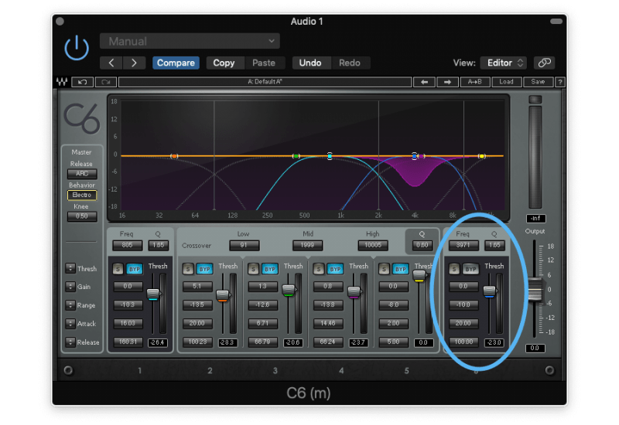Viewport: 619px width, 425px height.
Task: Select the blue band 6 graph marker
Action: click(414, 156)
